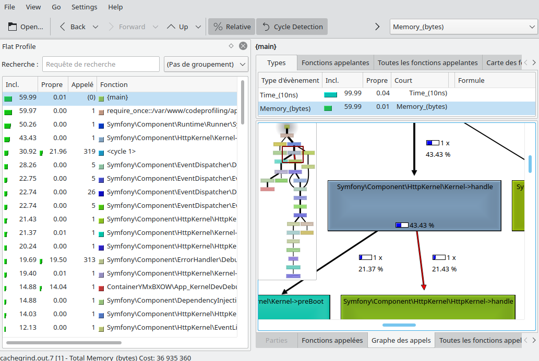
Task: Switch to Toutes les fonctions appelantes tab
Action: (428, 63)
